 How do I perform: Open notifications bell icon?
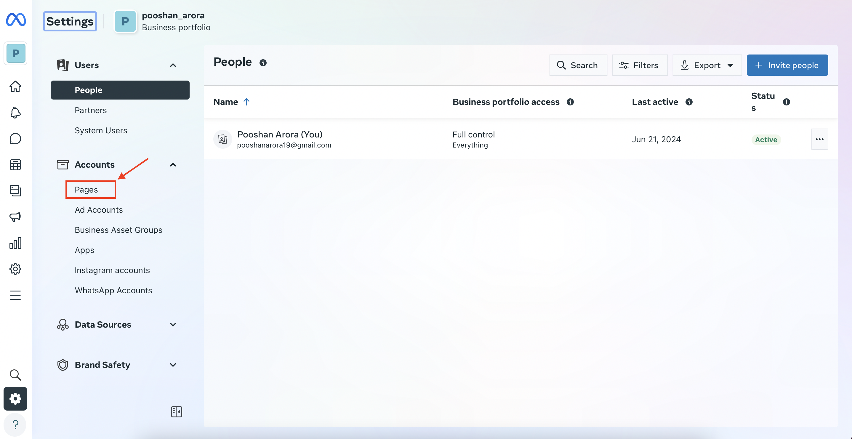15,113
